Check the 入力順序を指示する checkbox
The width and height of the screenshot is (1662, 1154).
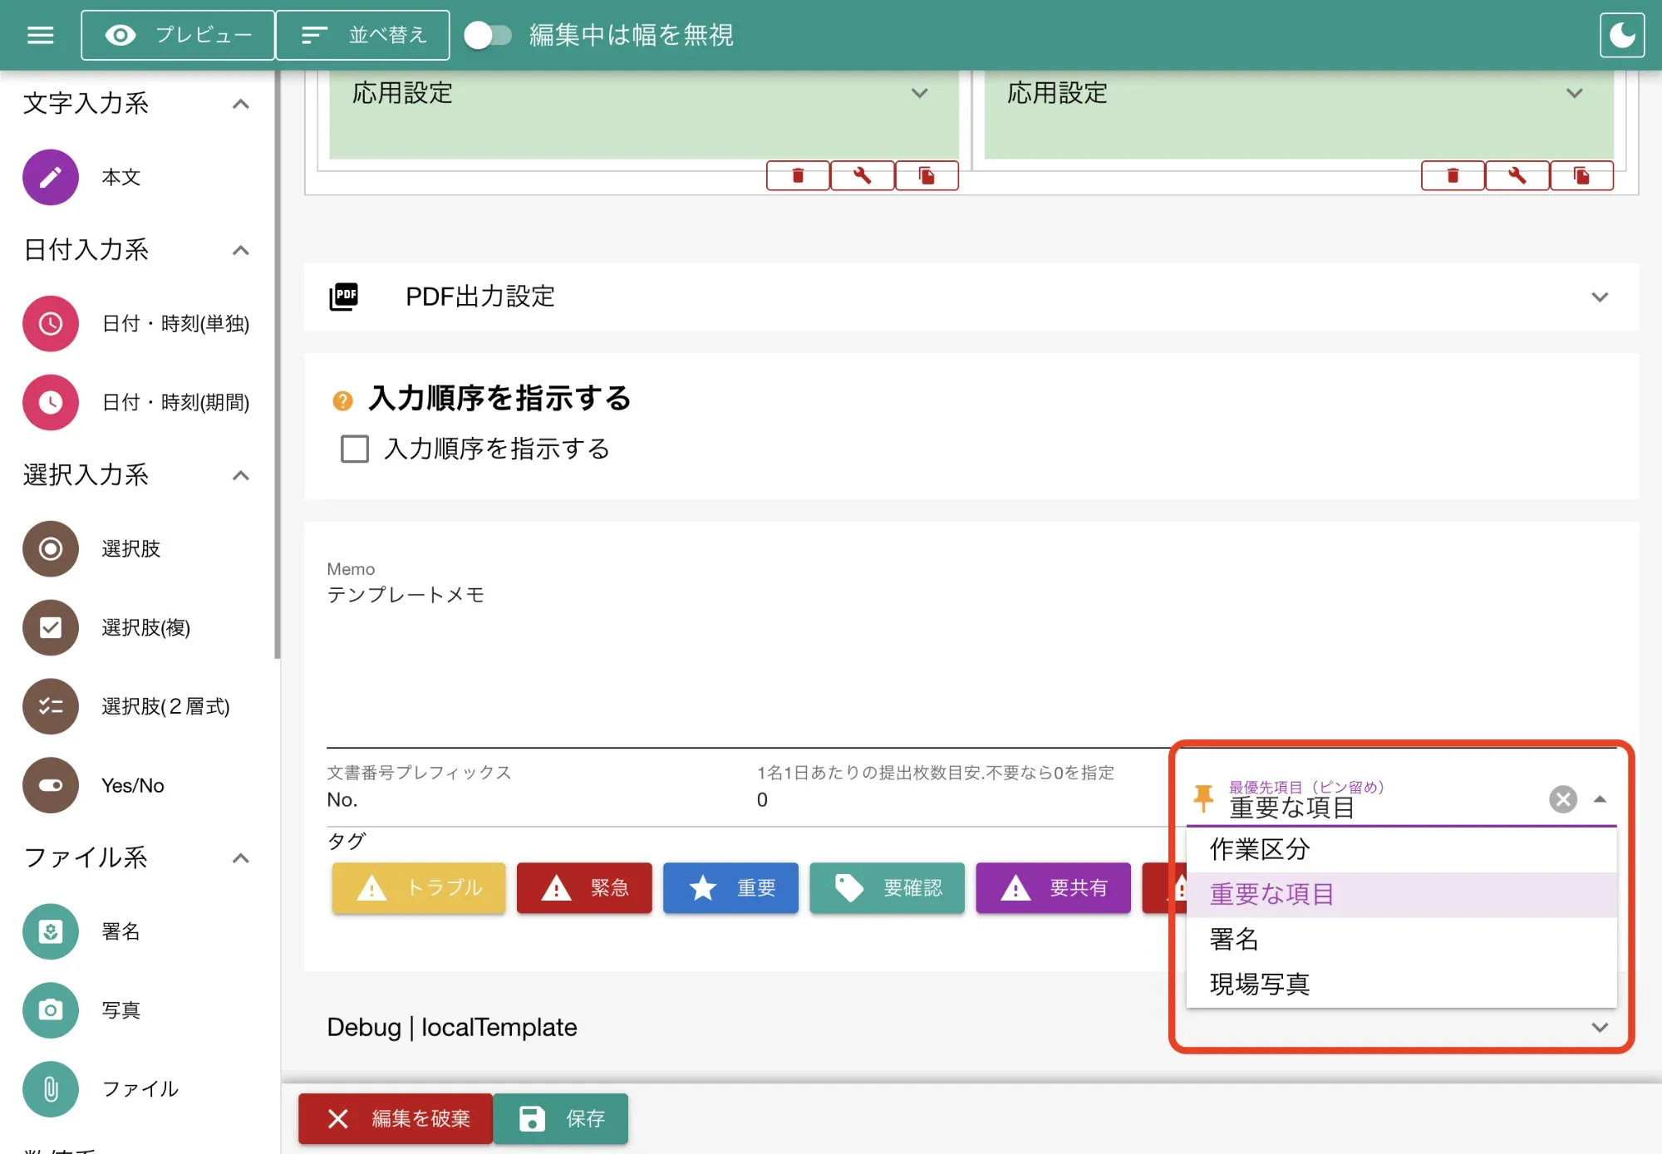click(x=355, y=449)
